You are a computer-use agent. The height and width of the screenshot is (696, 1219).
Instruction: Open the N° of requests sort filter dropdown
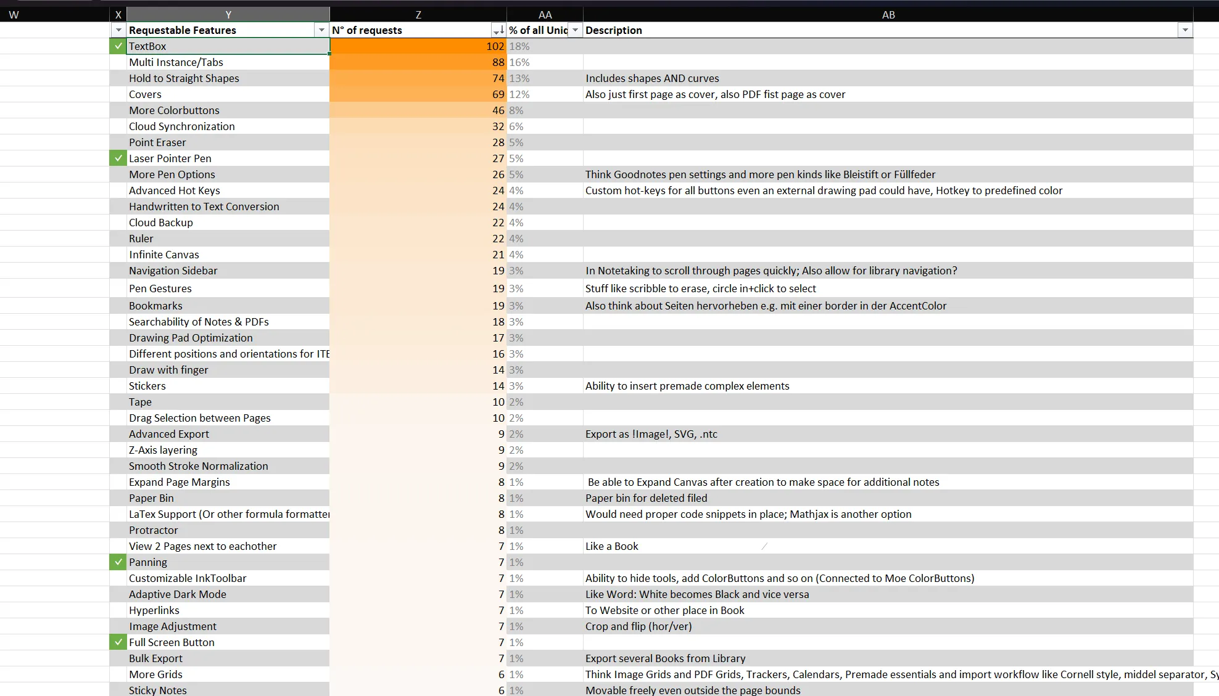(x=498, y=30)
